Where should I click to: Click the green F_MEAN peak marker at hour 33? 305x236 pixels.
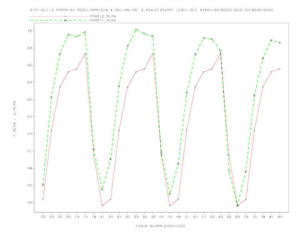coord(136,30)
